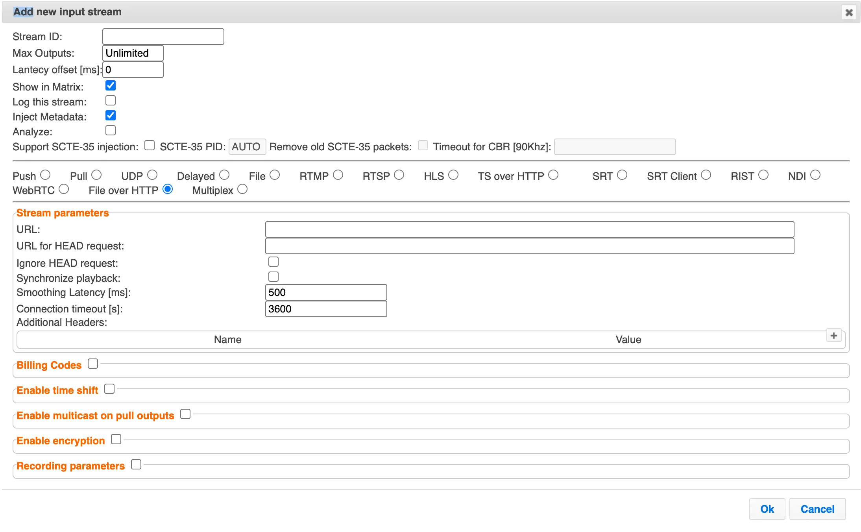This screenshot has height=532, width=861.
Task: Expand Enable multicast on pull outputs
Action: coord(185,414)
